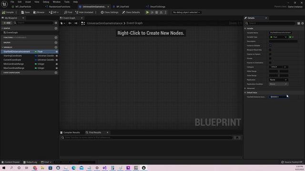
Task: Save the current blueprint
Action: click(x=25, y=12)
